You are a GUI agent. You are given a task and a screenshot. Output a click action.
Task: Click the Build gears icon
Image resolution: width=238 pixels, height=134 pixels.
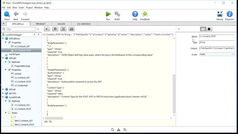(x=117, y=14)
